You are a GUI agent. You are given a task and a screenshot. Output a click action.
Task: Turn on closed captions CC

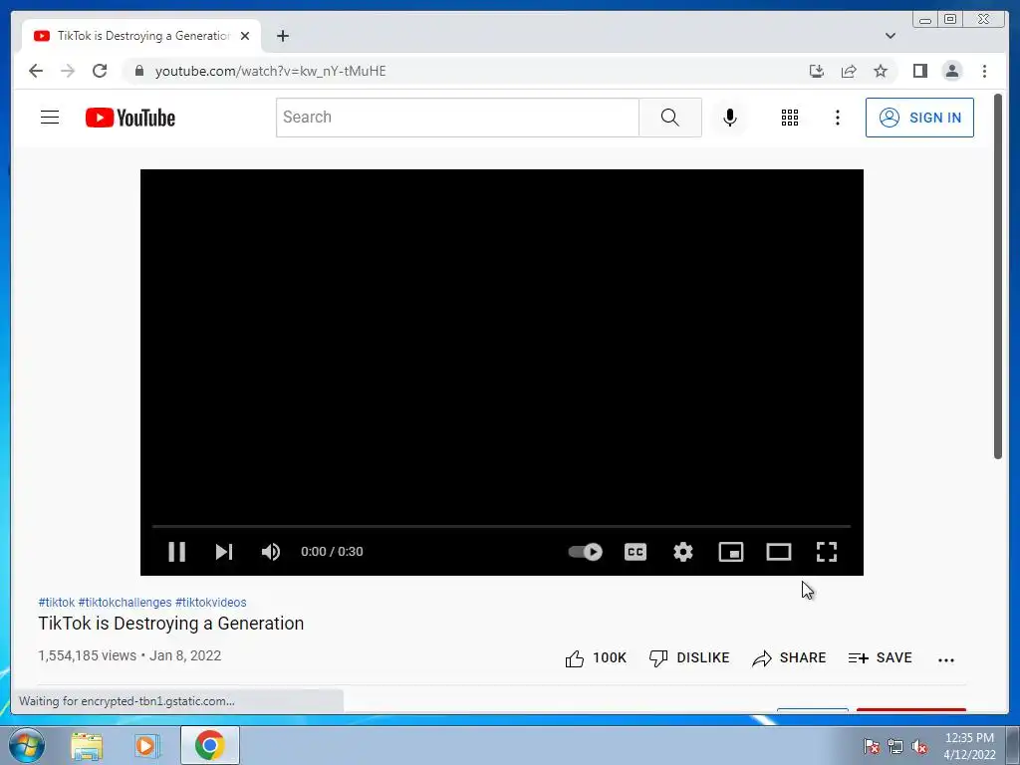(x=636, y=552)
